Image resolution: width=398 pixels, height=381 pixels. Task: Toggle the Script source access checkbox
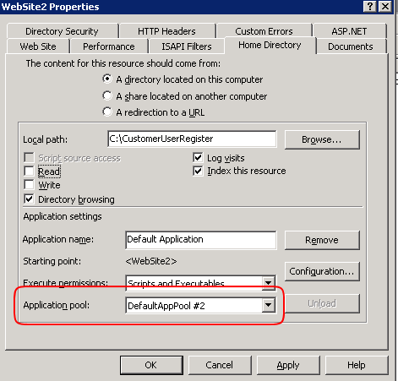(x=29, y=158)
